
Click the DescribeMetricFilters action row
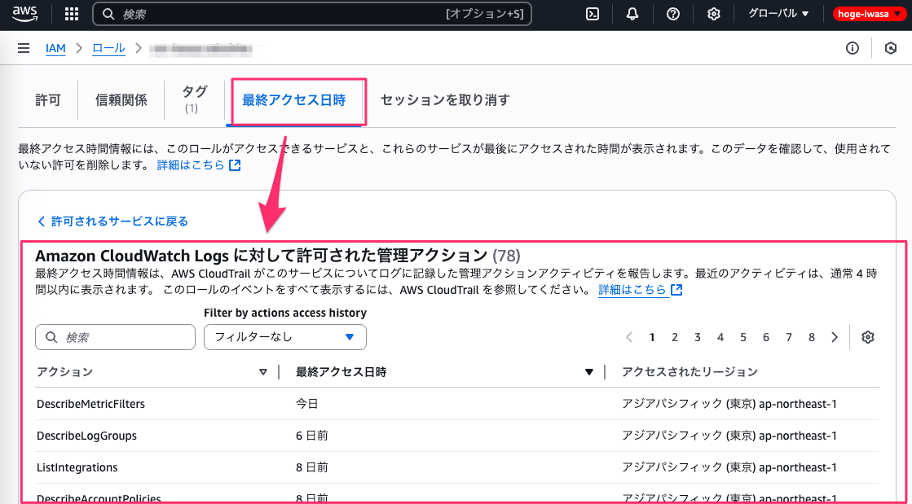coord(456,403)
